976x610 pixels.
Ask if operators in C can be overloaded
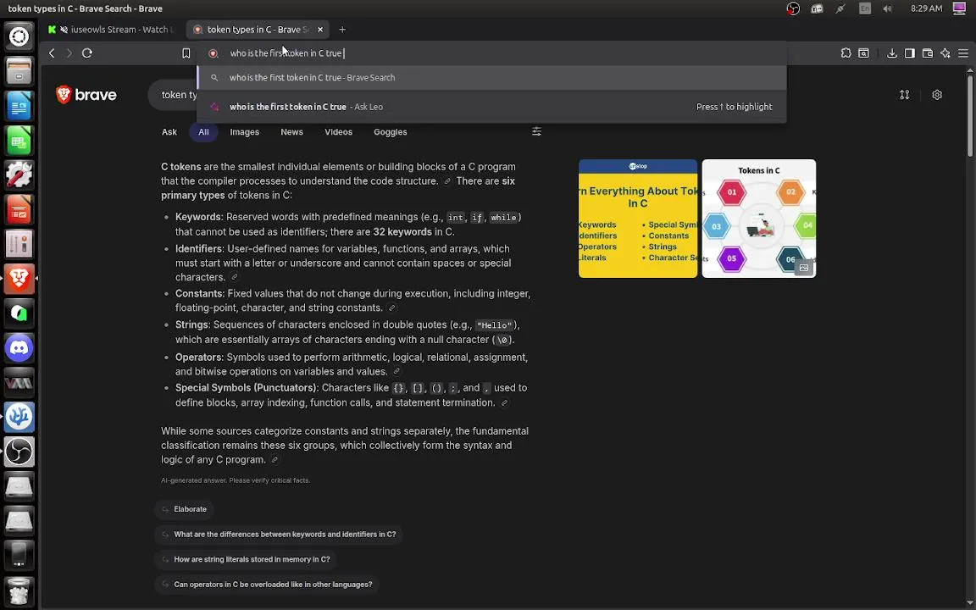pyautogui.click(x=267, y=585)
